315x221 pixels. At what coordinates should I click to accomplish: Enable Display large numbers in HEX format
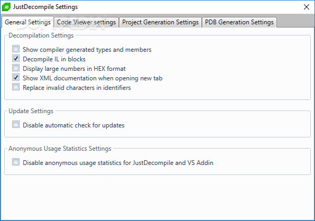[x=16, y=68]
